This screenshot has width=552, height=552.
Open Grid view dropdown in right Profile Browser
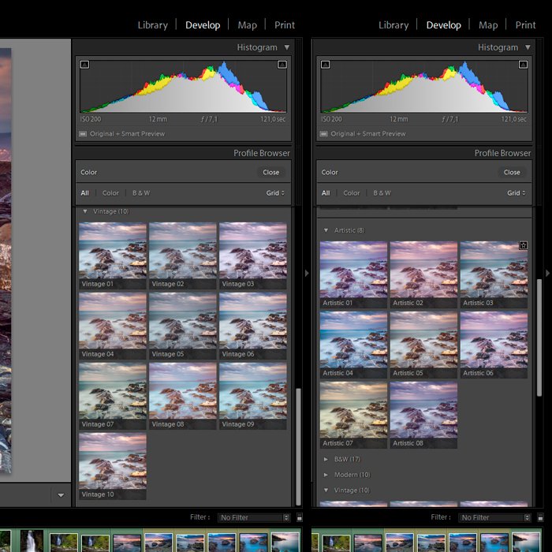pos(516,193)
